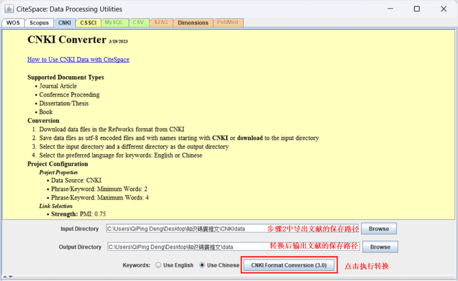Select the CSV tab
Screen dimensions: 458x281
tap(138, 22)
